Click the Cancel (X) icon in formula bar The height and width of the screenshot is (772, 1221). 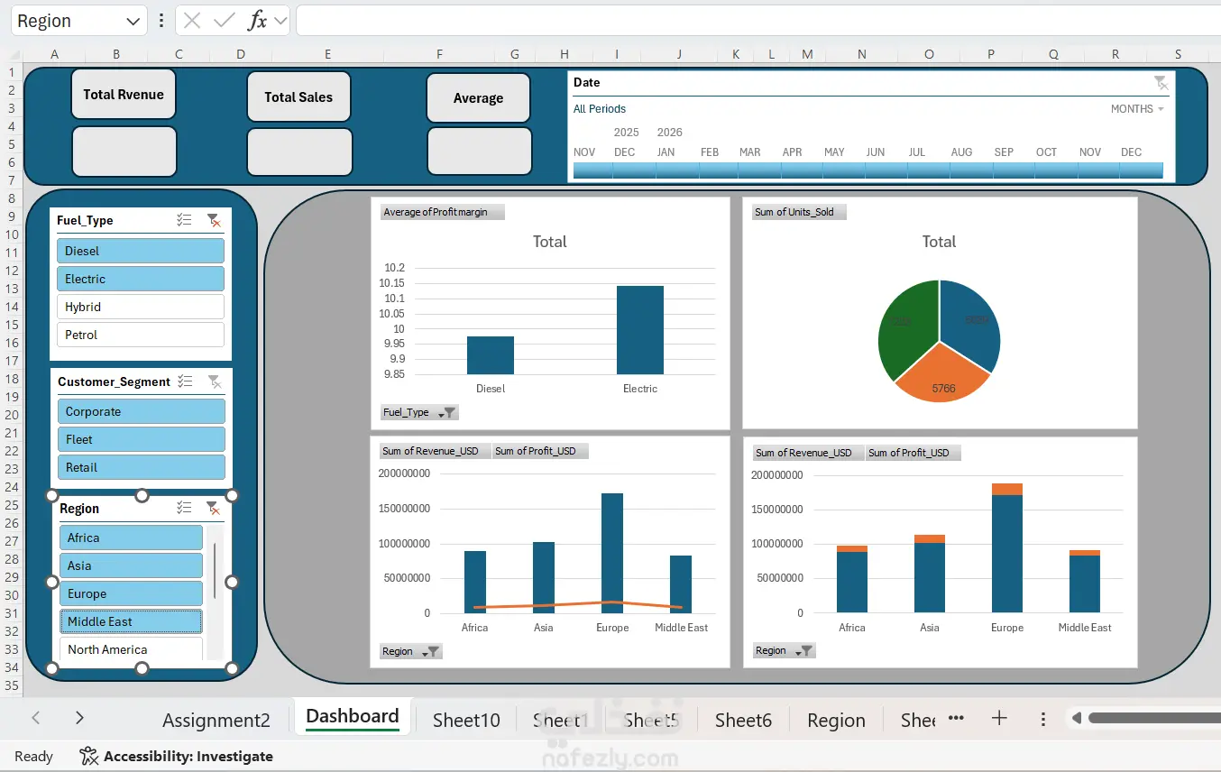[192, 21]
